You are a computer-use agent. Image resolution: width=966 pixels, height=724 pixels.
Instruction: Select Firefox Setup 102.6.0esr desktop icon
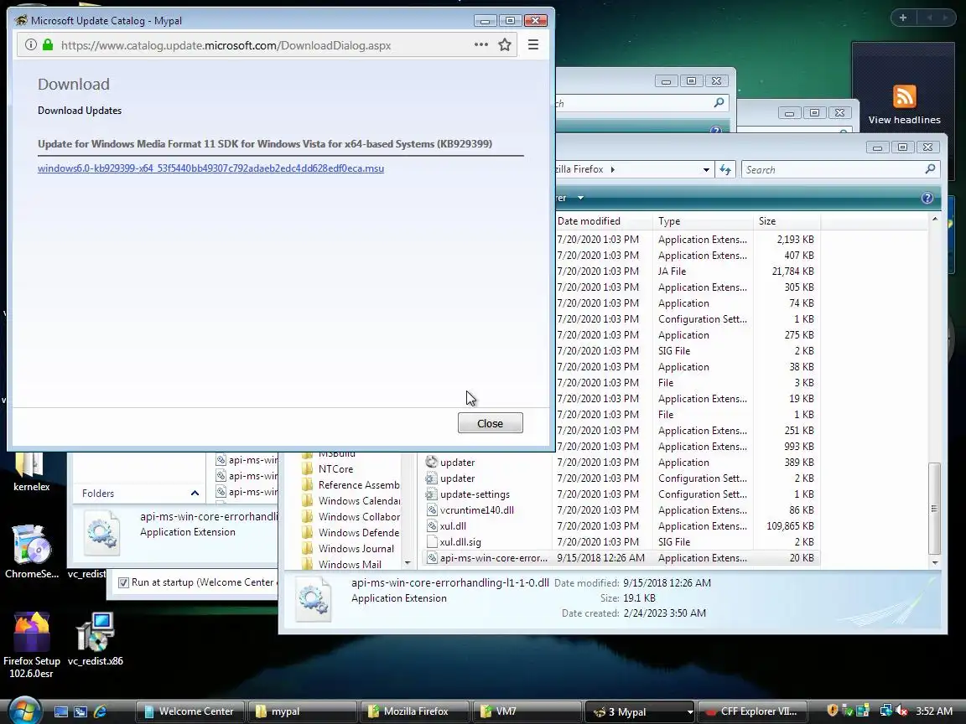(x=31, y=645)
